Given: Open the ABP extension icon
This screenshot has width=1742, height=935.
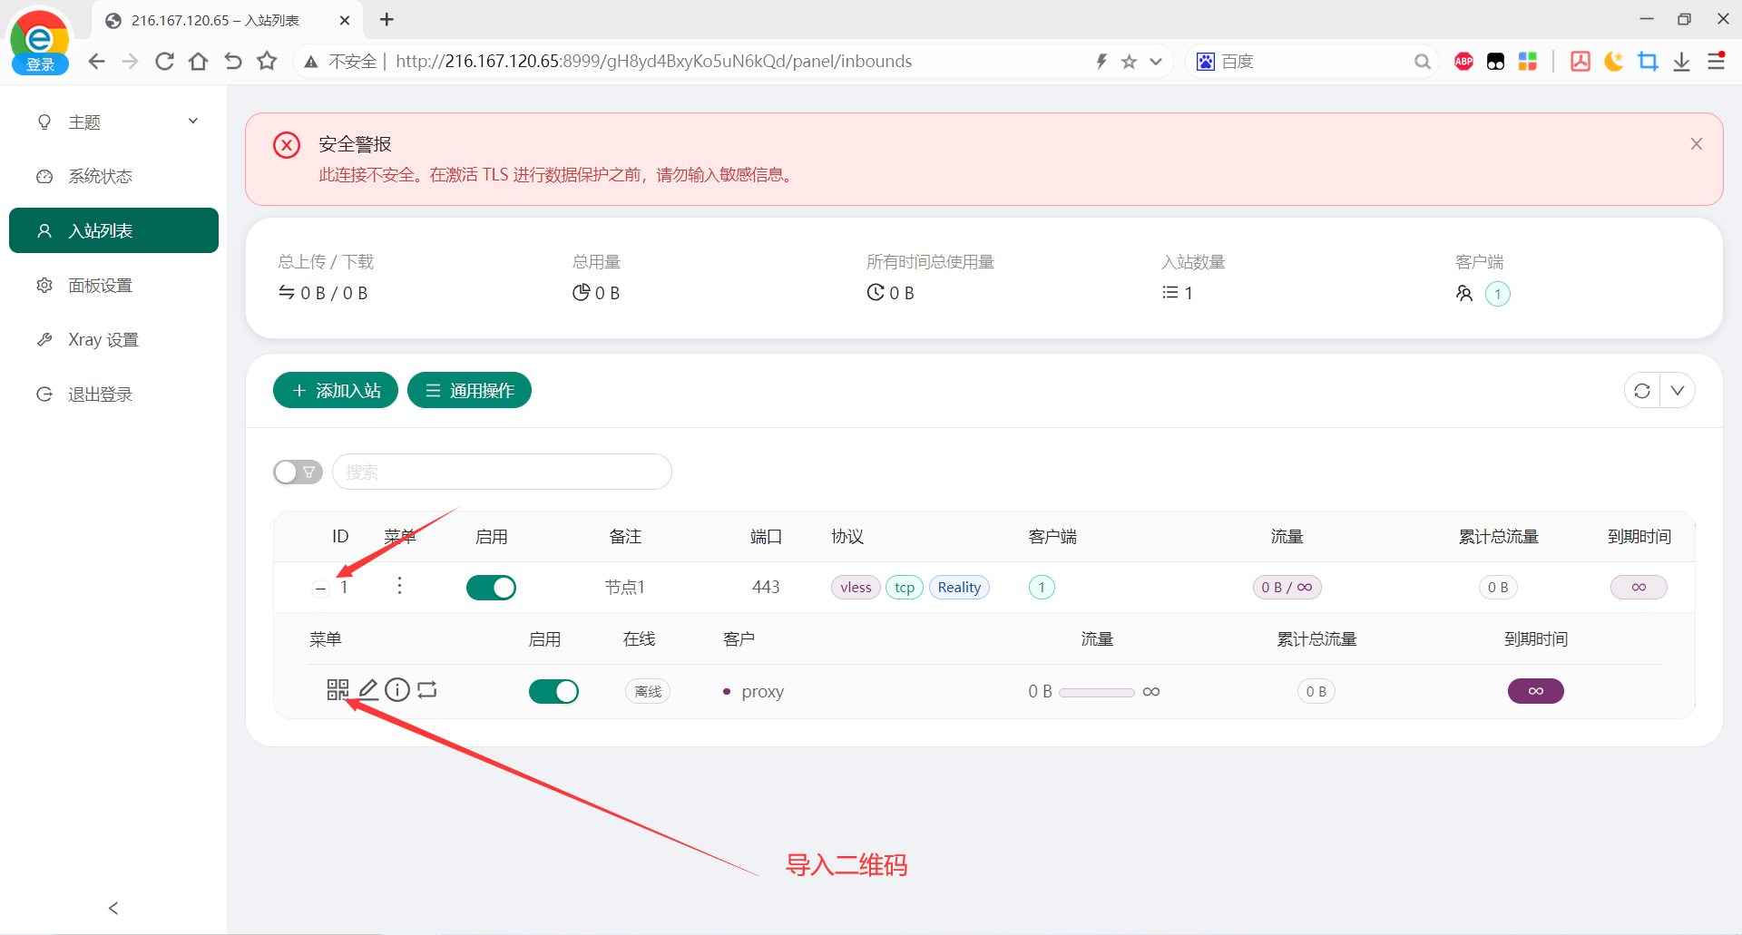Looking at the screenshot, I should click(1463, 62).
